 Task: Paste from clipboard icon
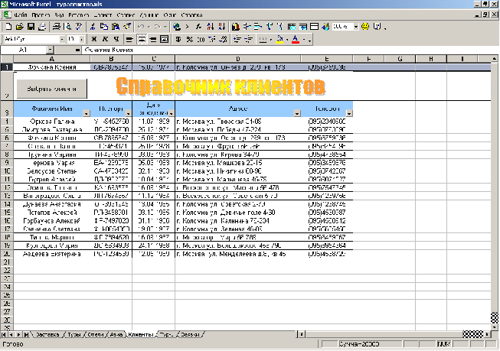point(116,27)
